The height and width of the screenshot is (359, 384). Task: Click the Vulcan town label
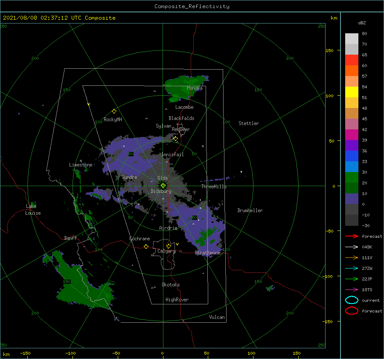217,317
